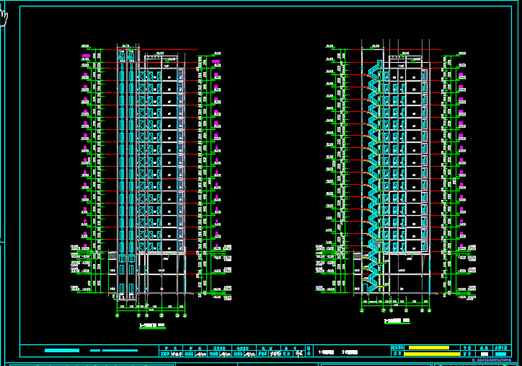Image resolution: width=522 pixels, height=366 pixels.
Task: Pick the leftmost axis bubble under left section
Action: click(118, 315)
